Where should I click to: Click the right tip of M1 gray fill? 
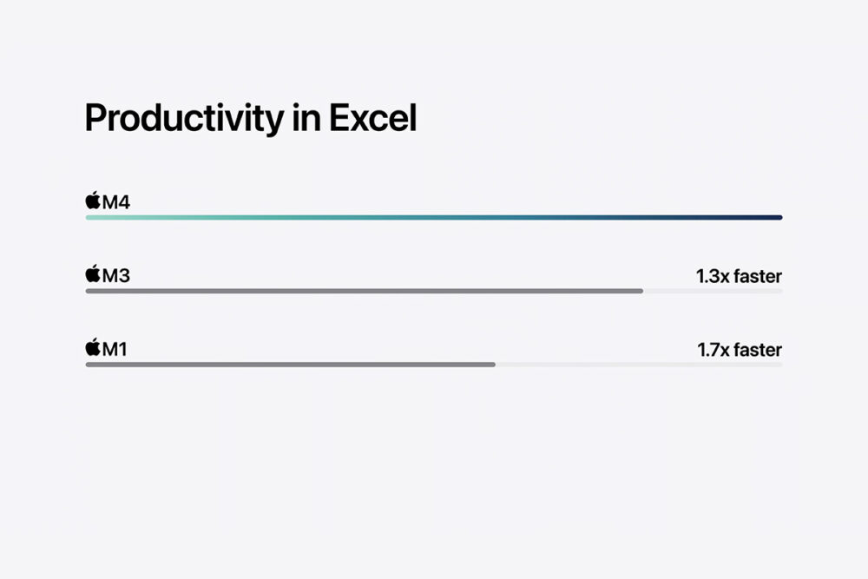click(492, 365)
